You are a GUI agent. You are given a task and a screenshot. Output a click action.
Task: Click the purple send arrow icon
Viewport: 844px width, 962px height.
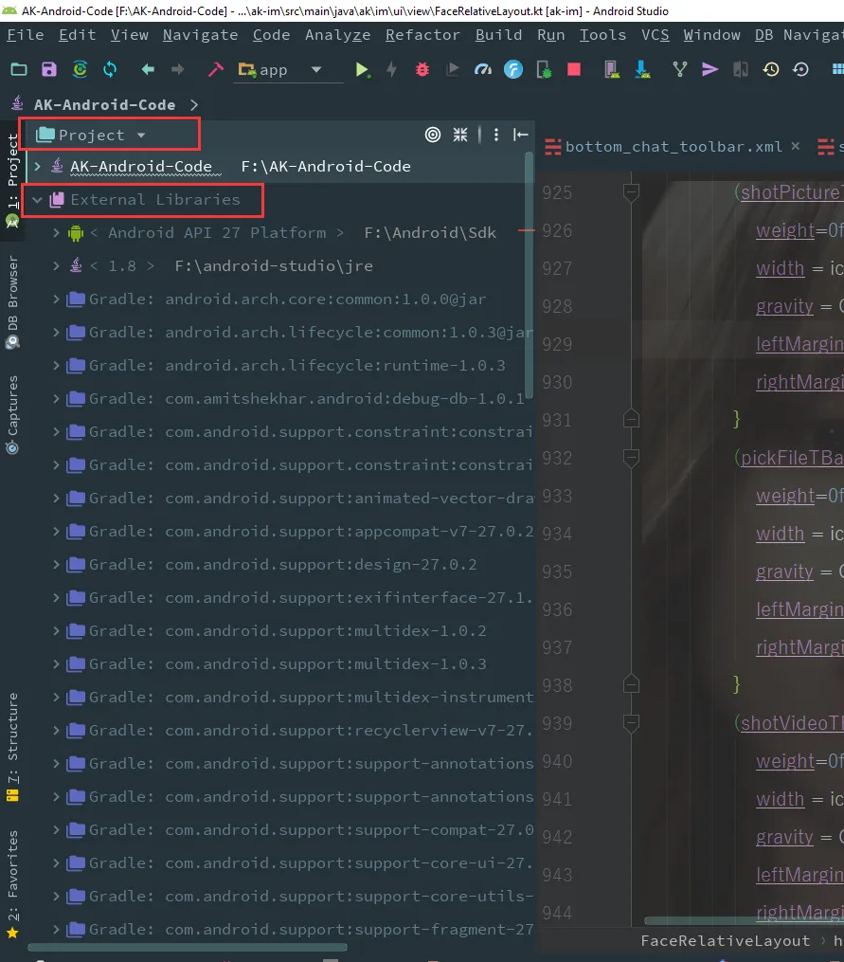pos(709,69)
